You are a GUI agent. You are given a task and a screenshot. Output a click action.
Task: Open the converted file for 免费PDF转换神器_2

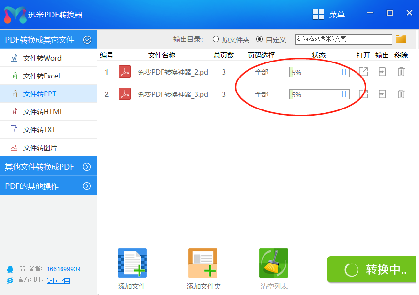362,72
